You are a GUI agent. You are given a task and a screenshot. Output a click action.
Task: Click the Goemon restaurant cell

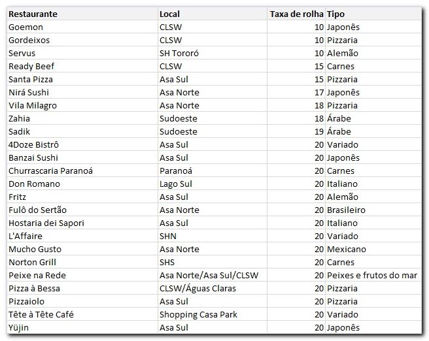coord(26,27)
